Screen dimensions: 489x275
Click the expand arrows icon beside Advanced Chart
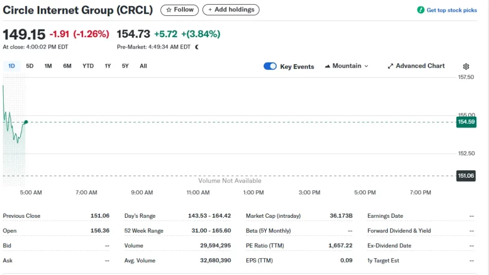(x=390, y=66)
